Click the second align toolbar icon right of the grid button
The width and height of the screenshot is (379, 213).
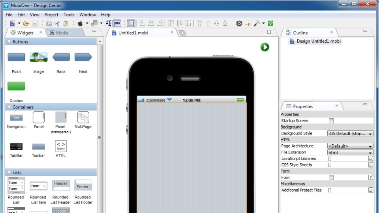tap(151, 23)
